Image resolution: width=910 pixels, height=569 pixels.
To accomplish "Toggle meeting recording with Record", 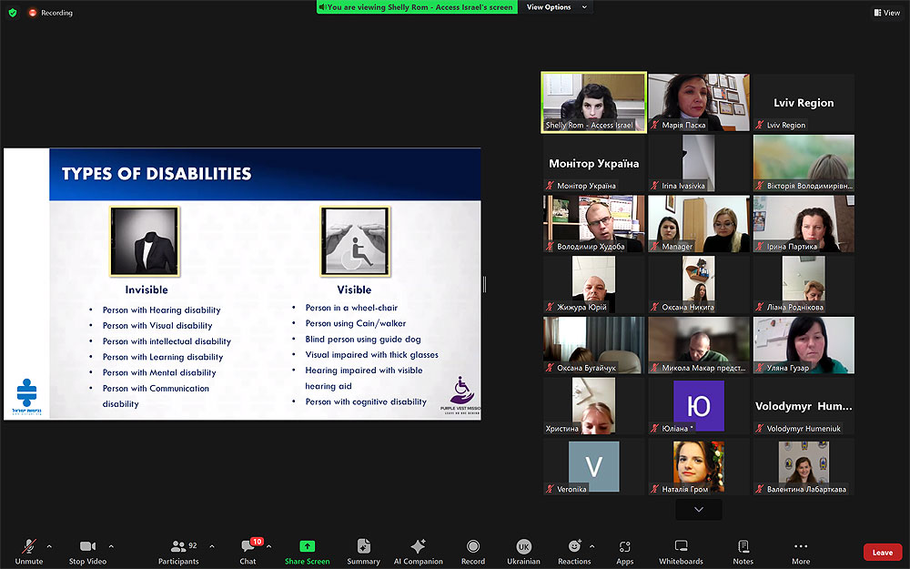I will tap(473, 553).
